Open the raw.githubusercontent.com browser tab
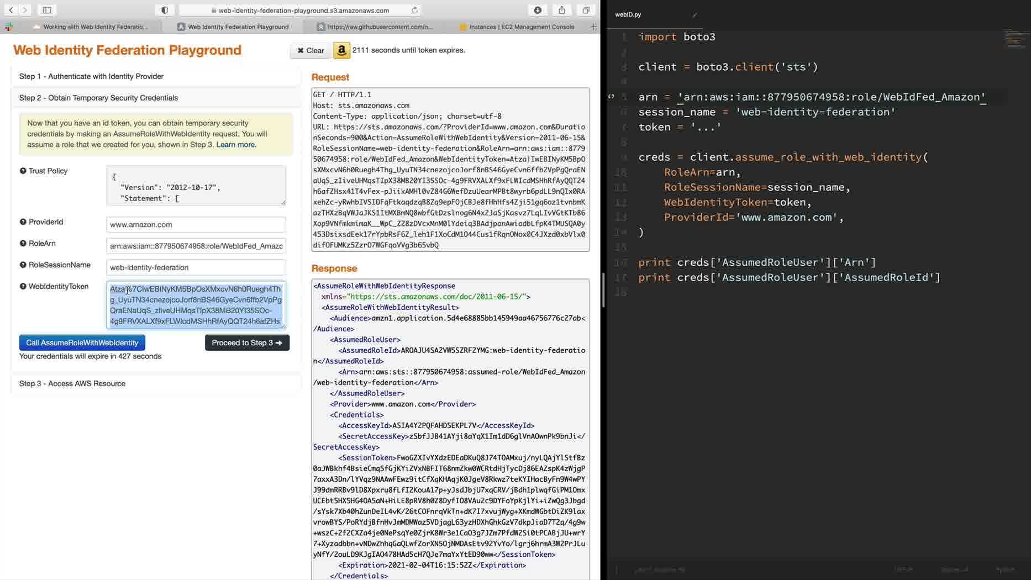The width and height of the screenshot is (1031, 580). pos(380,27)
